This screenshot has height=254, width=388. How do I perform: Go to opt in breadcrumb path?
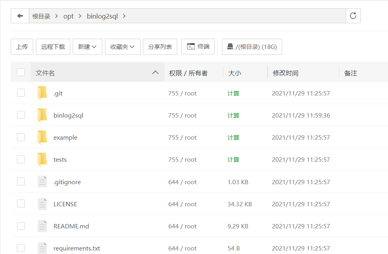click(68, 16)
